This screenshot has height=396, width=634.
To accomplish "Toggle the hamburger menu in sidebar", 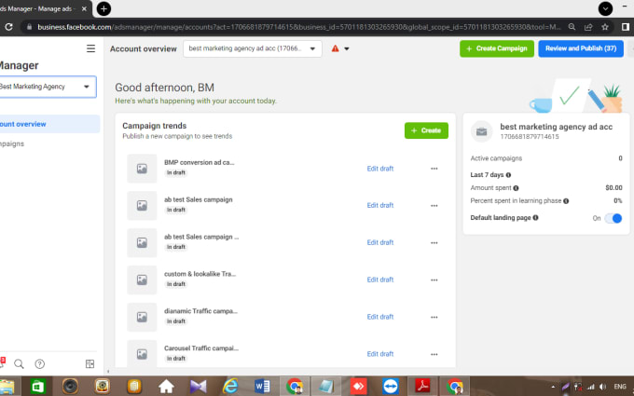I will pos(90,48).
